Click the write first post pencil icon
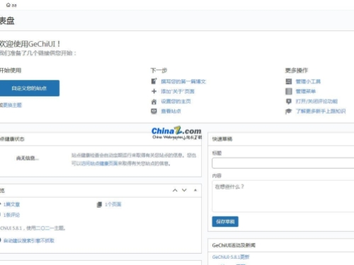Screen dimensions: 354x265 click(x=154, y=81)
